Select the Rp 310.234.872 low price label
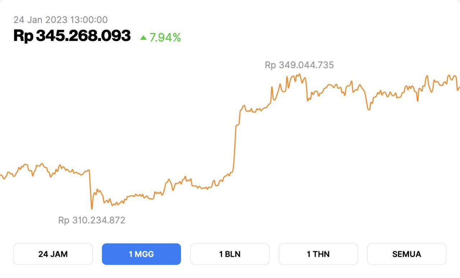The image size is (460, 278). [92, 220]
